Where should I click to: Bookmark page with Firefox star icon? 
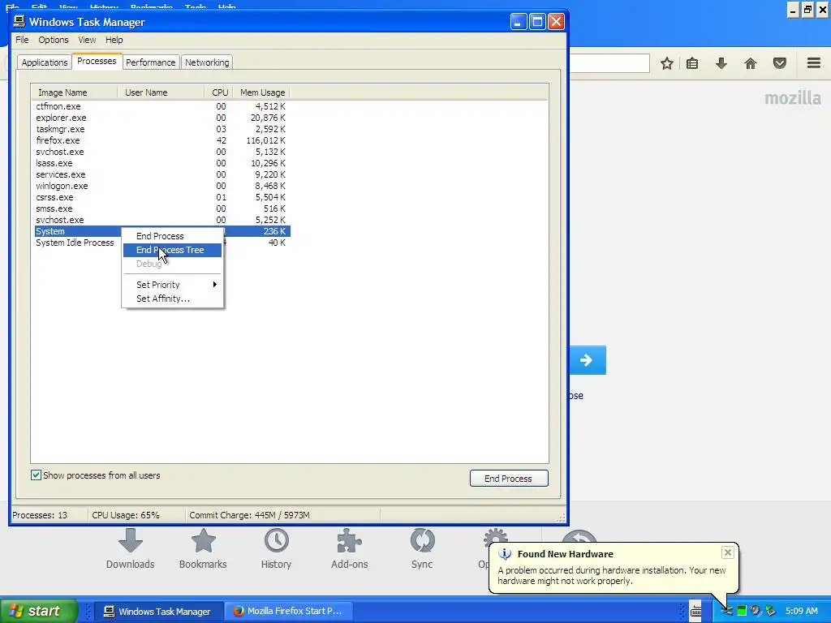coord(667,63)
